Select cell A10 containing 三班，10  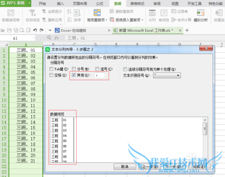[26, 100]
